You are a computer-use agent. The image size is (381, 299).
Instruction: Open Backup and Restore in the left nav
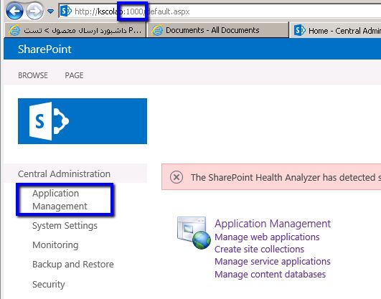[73, 265]
